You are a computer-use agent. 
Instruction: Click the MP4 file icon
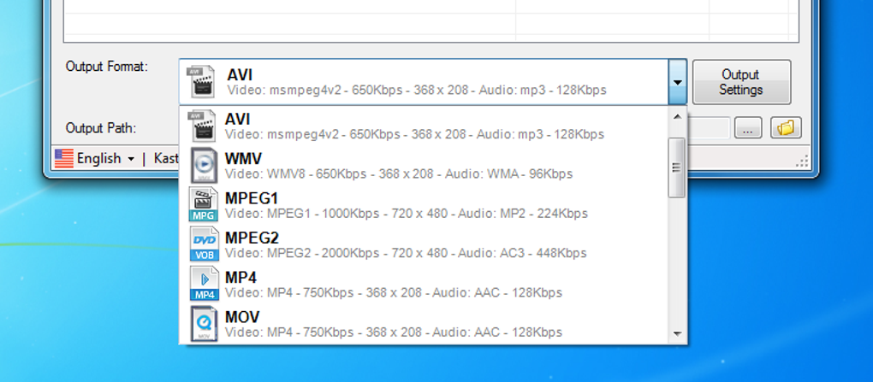(205, 284)
